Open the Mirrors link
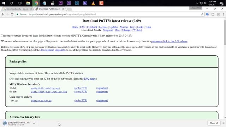This screenshot has height=127, width=226. click(124, 27)
